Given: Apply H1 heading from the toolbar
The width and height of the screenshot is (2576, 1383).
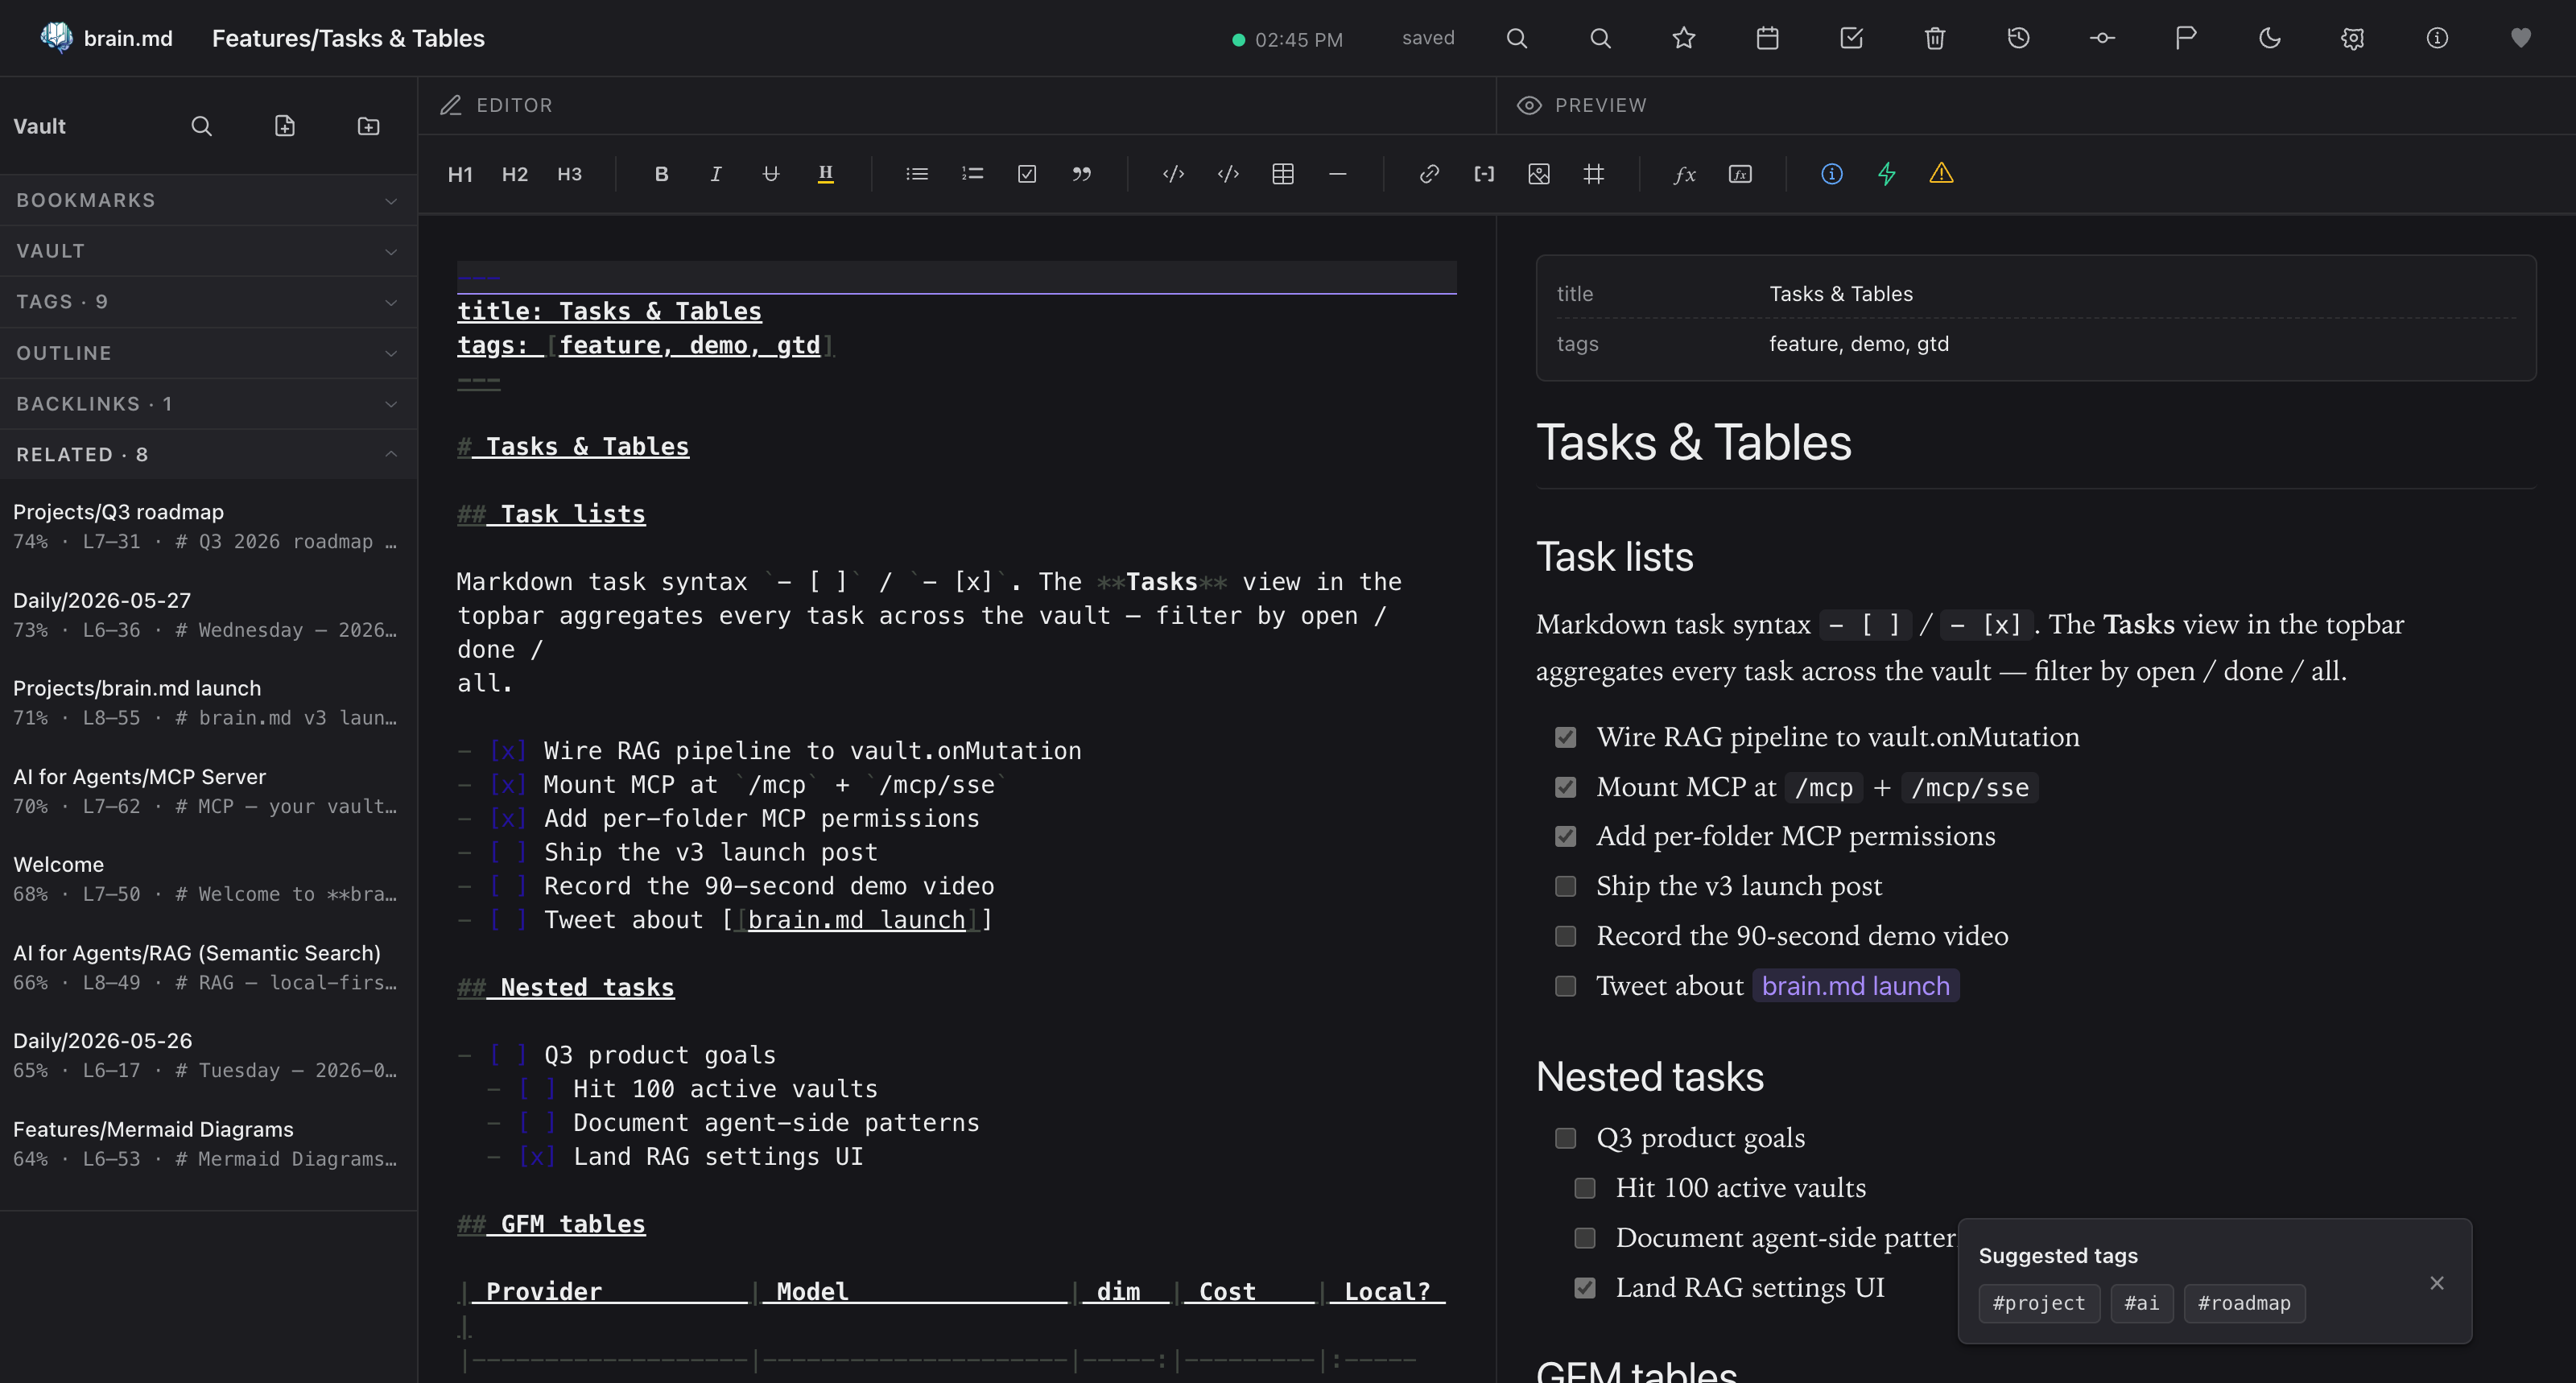Looking at the screenshot, I should (x=460, y=174).
